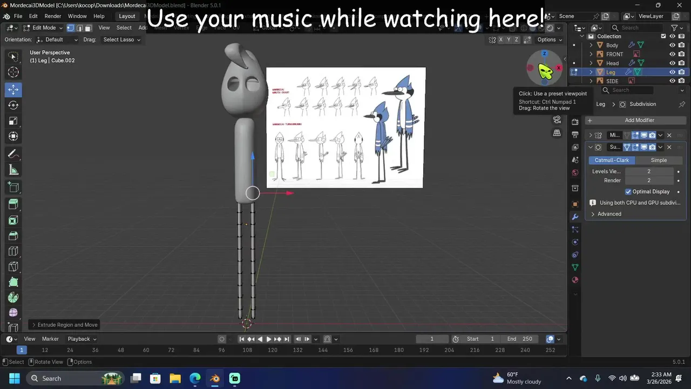Switch to the Layout workspace tab
Image resolution: width=691 pixels, height=389 pixels.
tap(127, 16)
